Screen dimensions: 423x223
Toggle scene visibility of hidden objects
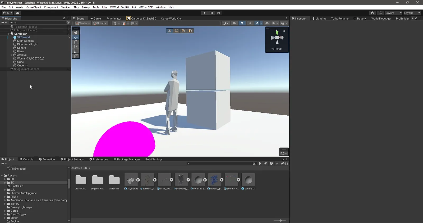[267, 23]
